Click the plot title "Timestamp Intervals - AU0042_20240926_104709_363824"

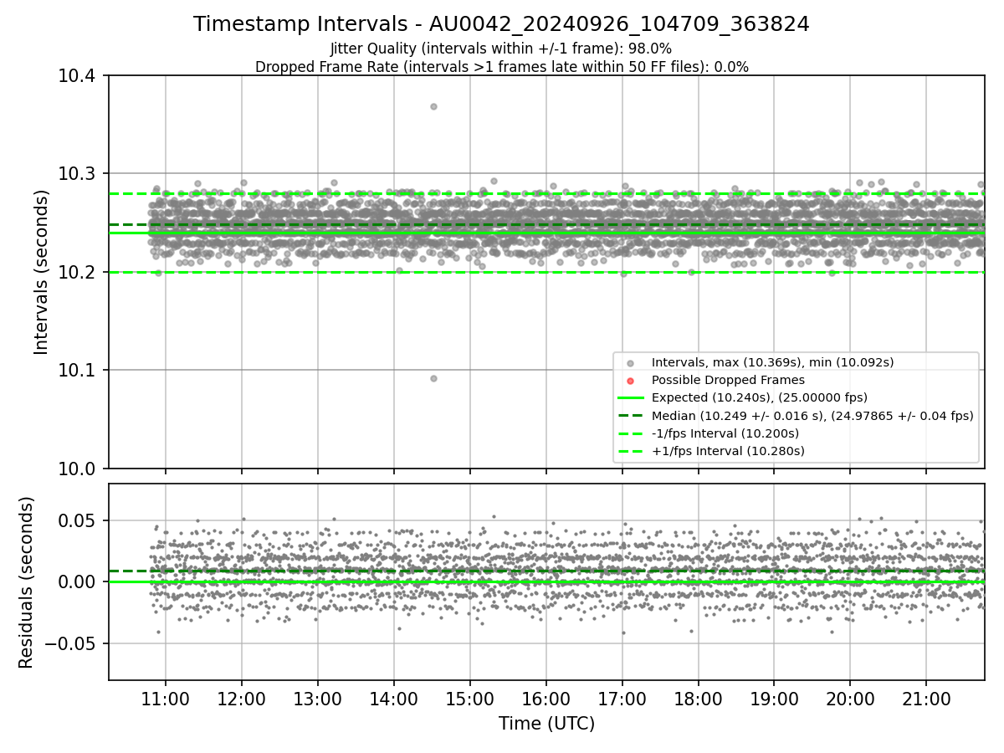[501, 24]
